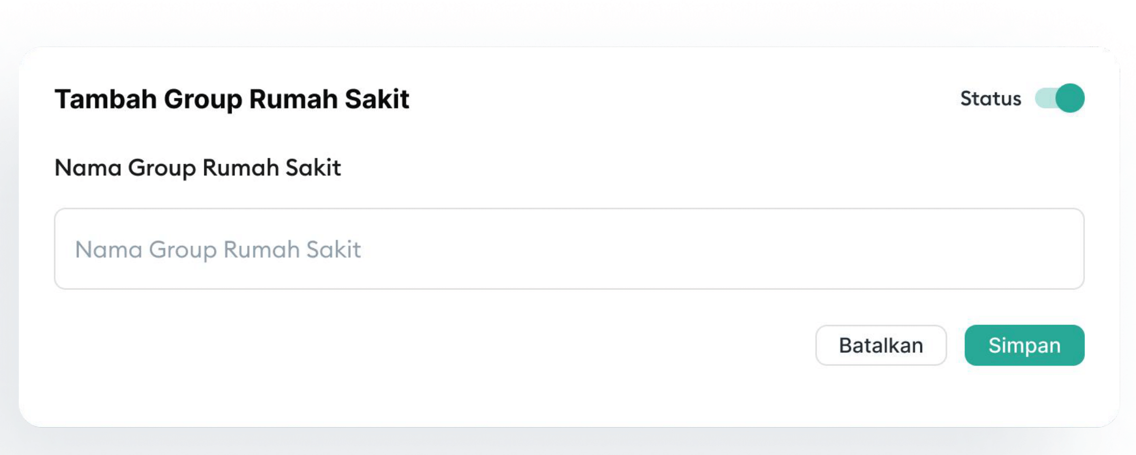Click the empty dialog area beside Batalkan
This screenshot has width=1136, height=455.
coord(422,345)
